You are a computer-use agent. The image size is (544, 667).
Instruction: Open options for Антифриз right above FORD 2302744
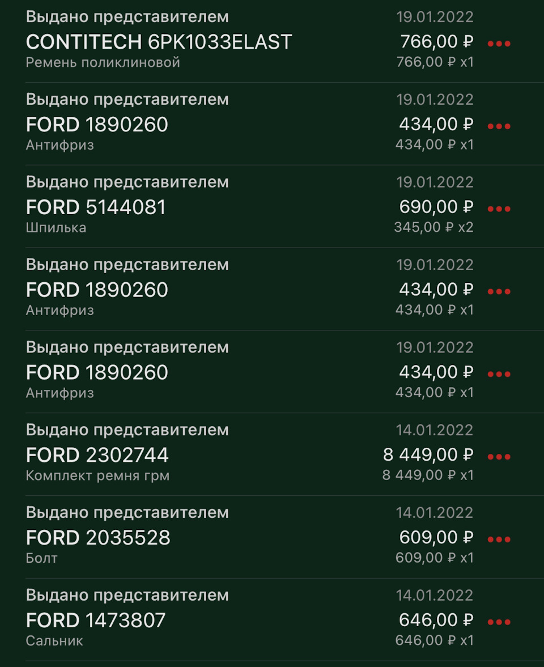tap(499, 373)
